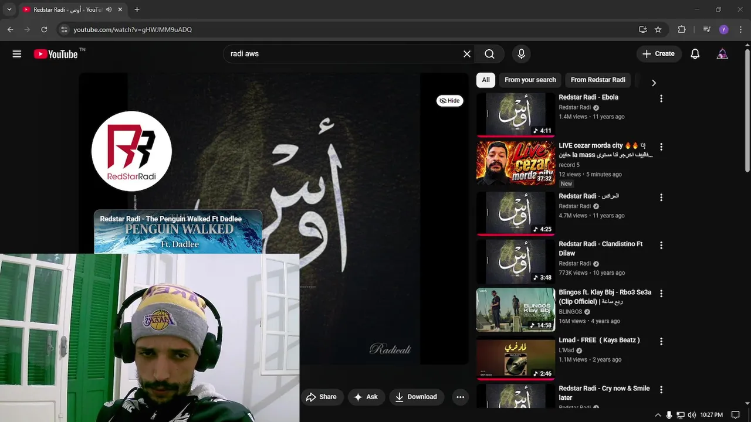Show hidden tray icons chevron

658,415
